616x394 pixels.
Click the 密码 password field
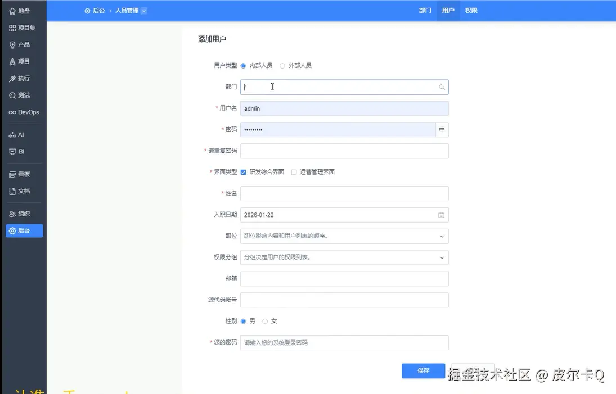point(338,129)
